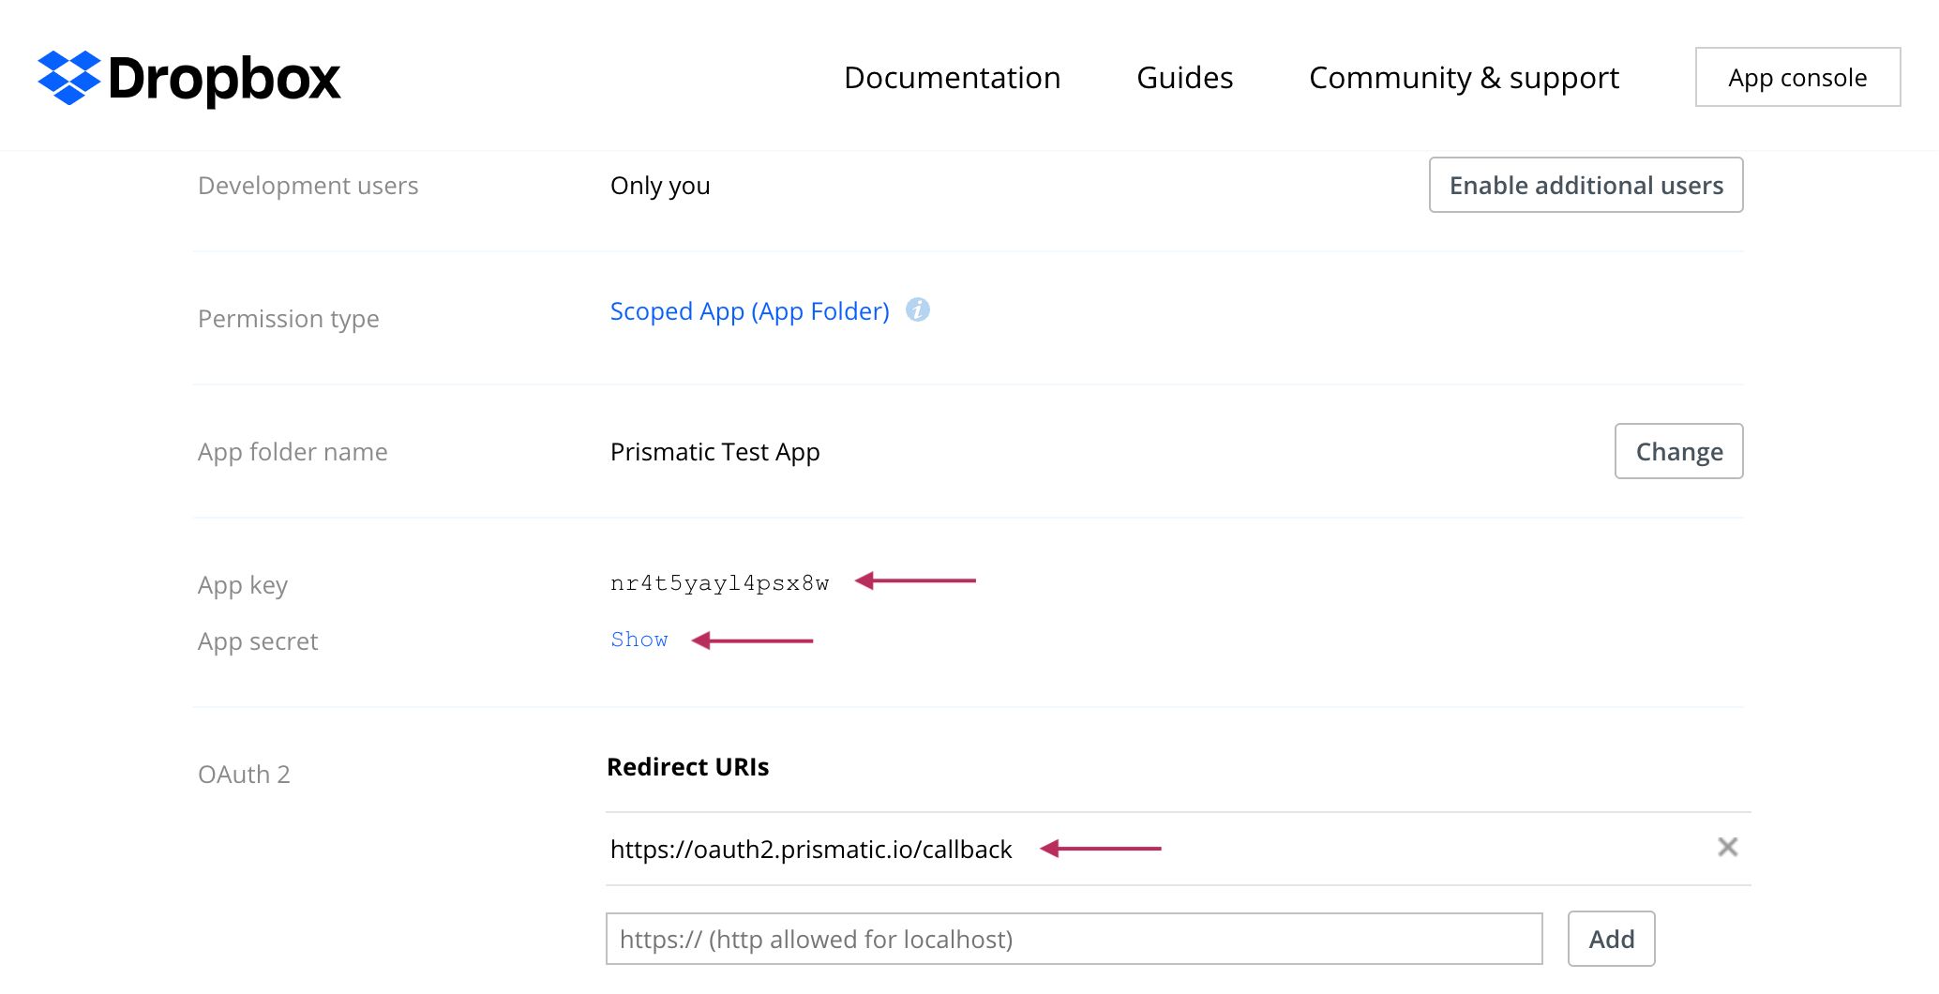This screenshot has width=1939, height=994.
Task: Change the app folder name
Action: click(1678, 451)
